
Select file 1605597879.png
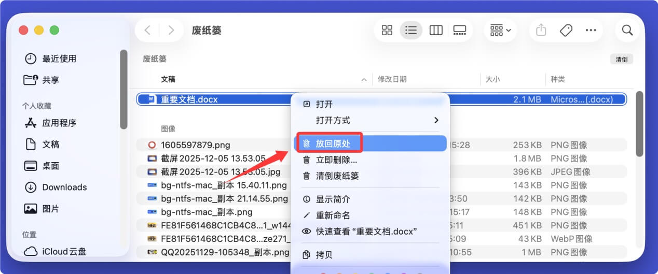195,145
